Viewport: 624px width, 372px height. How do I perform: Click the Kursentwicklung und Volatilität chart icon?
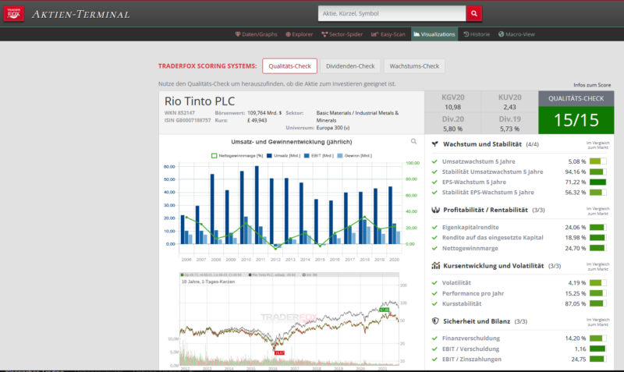[x=435, y=266]
